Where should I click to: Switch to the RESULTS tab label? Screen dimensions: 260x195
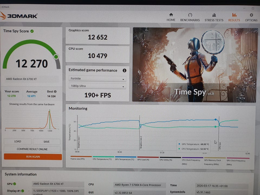[234, 20]
